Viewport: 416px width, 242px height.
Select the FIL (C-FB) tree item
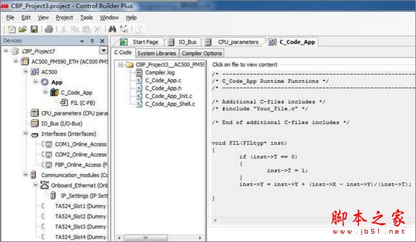(83, 103)
